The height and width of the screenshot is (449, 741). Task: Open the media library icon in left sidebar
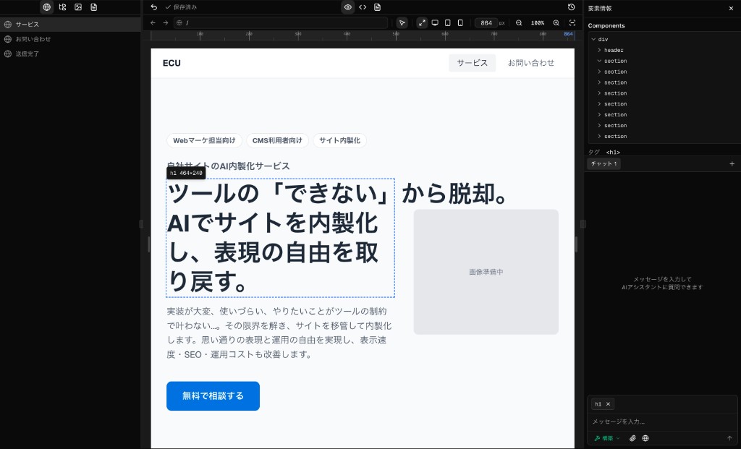(78, 7)
